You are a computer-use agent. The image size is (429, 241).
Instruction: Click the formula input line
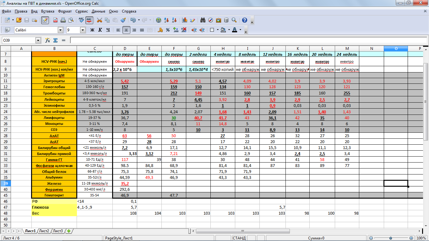pyautogui.click(x=248, y=40)
